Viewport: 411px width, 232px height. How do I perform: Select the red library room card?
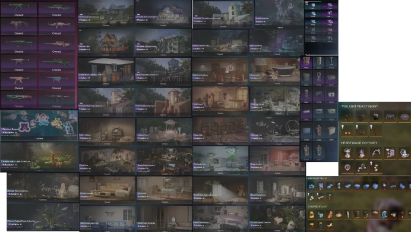[220, 71]
